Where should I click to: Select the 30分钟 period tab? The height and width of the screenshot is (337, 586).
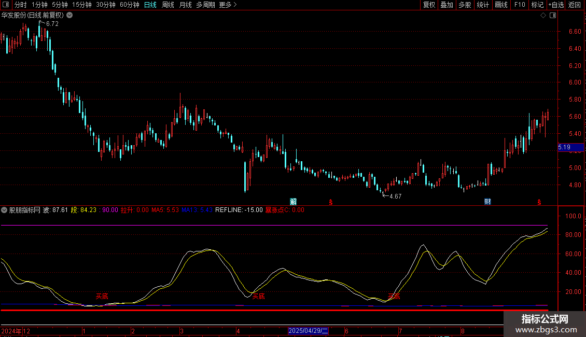[x=106, y=5]
